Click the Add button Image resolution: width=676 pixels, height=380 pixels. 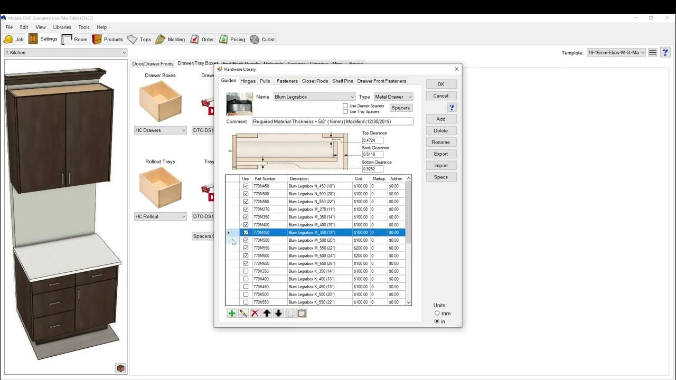pos(441,119)
